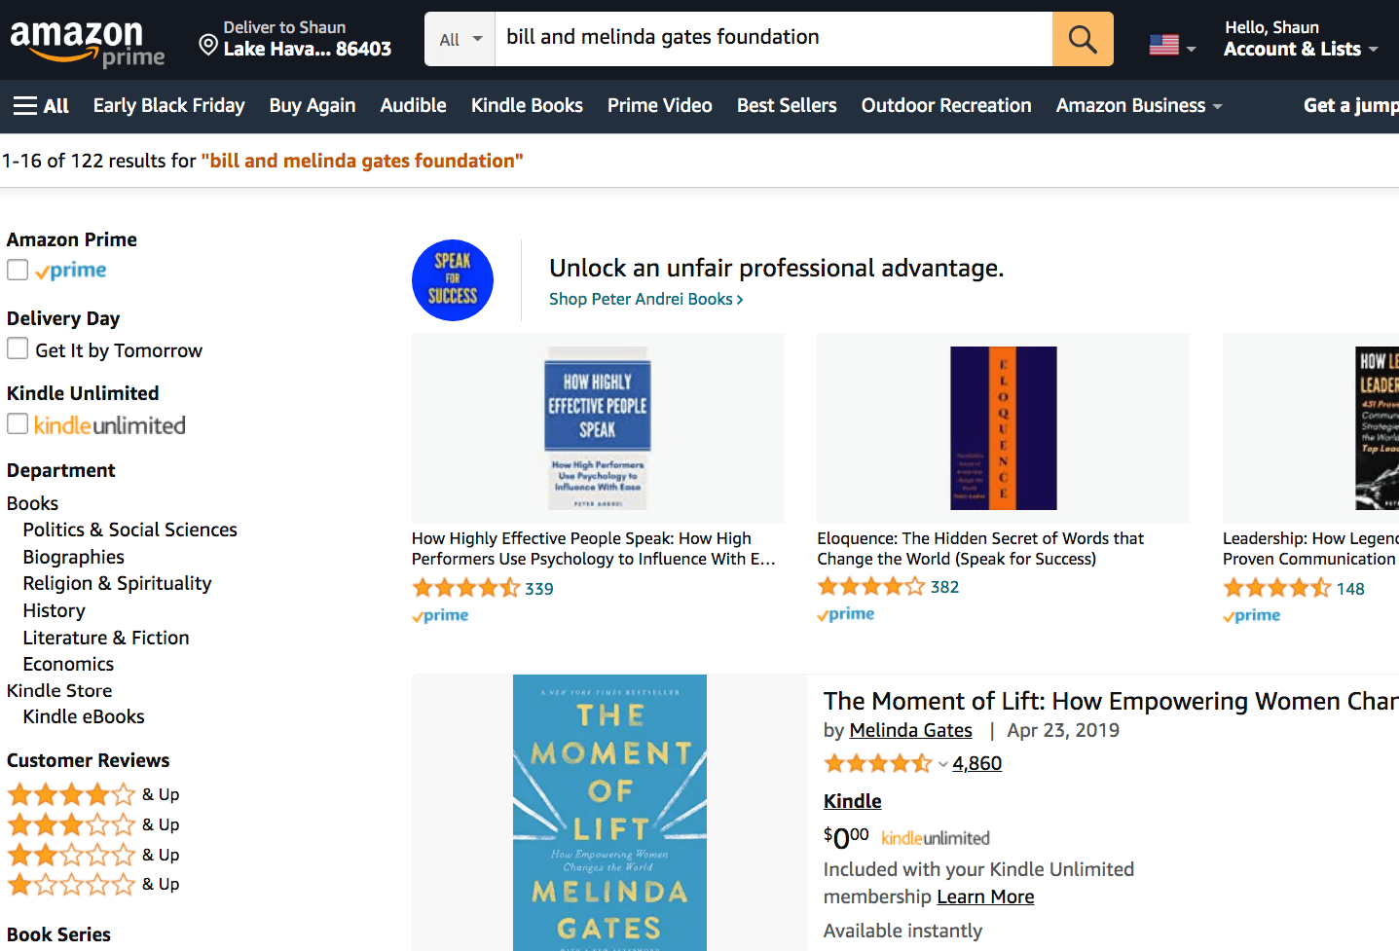Open the hamburger All menu

pos(41,106)
